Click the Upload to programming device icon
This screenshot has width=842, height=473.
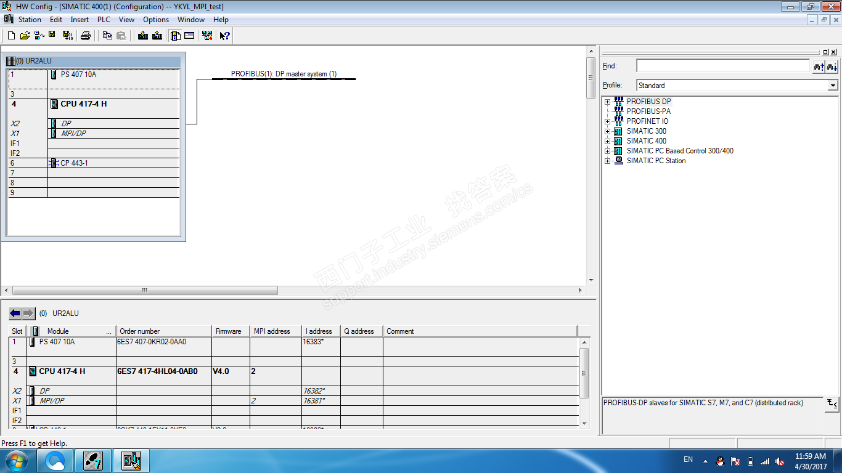point(157,36)
